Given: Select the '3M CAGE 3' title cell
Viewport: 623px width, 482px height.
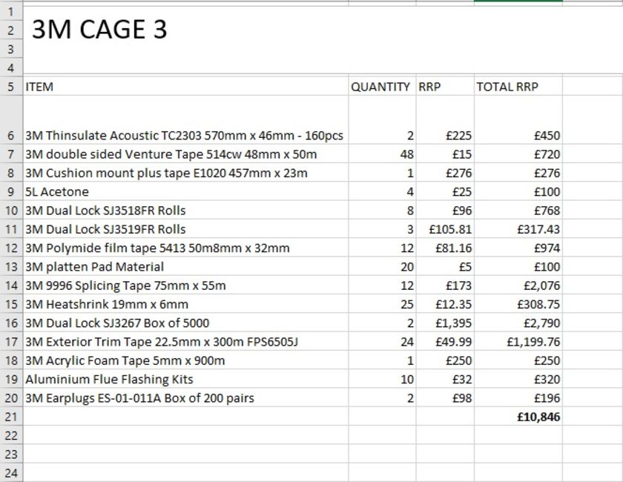Looking at the screenshot, I should click(x=100, y=30).
